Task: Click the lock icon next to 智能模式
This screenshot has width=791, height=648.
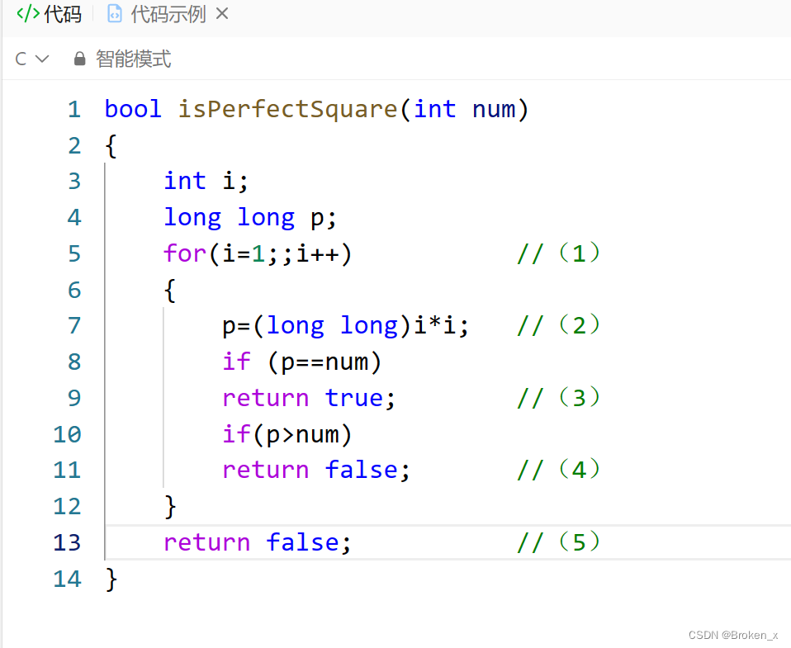Action: click(79, 59)
